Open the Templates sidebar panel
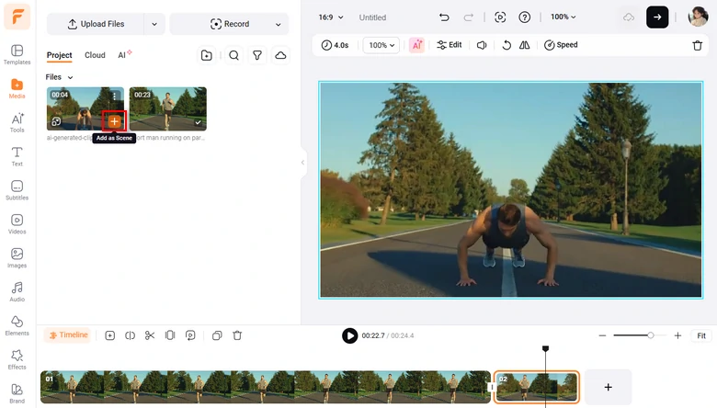The height and width of the screenshot is (408, 717). (17, 54)
